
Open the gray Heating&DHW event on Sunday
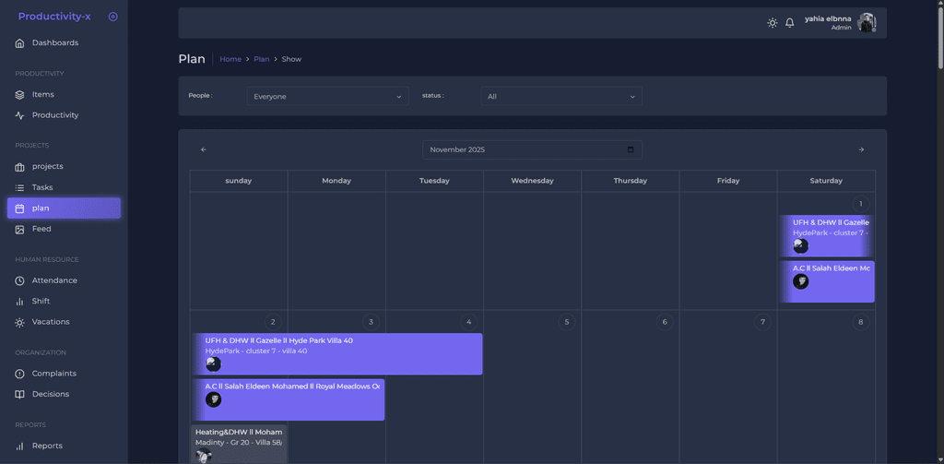pos(239,441)
